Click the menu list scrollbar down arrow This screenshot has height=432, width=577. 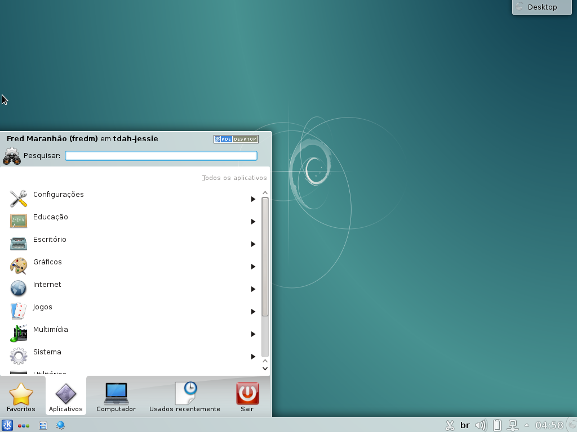click(x=265, y=368)
